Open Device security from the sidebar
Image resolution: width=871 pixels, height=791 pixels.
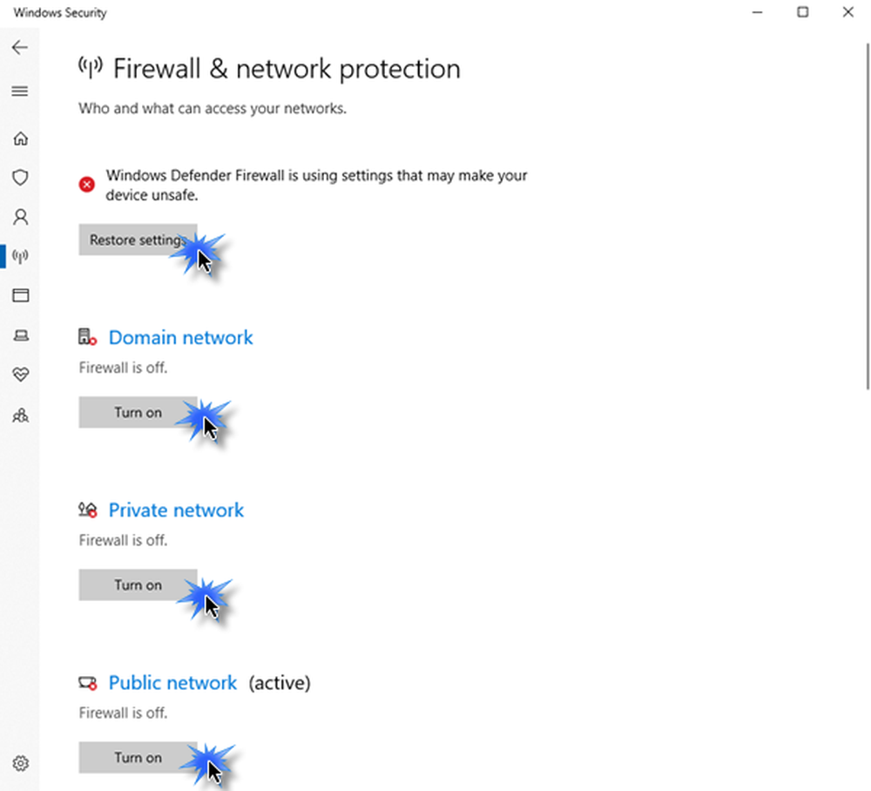point(20,335)
